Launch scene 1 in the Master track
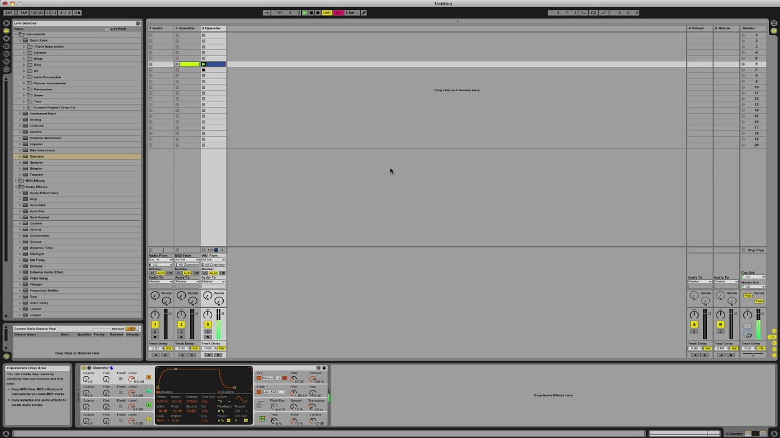The width and height of the screenshot is (780, 438). (x=743, y=35)
